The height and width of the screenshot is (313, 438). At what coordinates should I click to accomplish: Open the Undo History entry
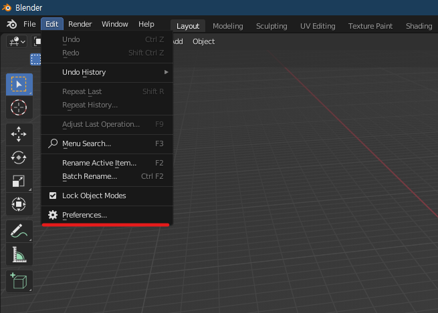click(x=107, y=72)
